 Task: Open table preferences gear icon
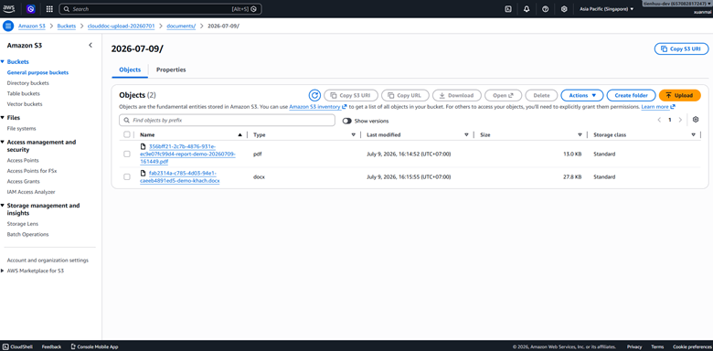point(696,120)
